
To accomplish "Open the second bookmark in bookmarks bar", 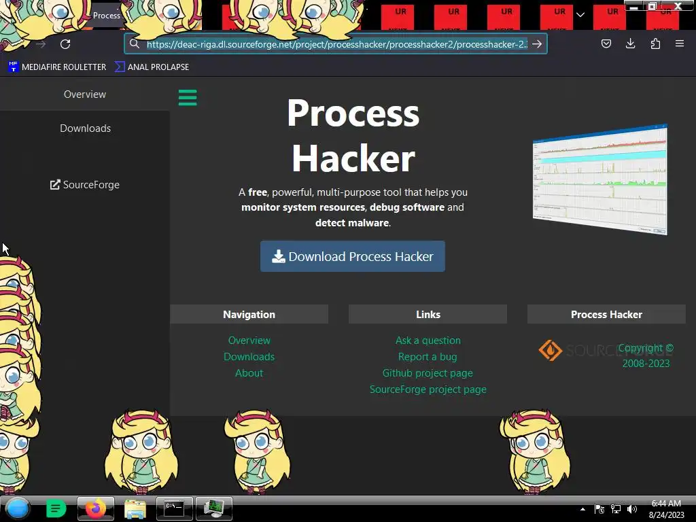I will [152, 67].
